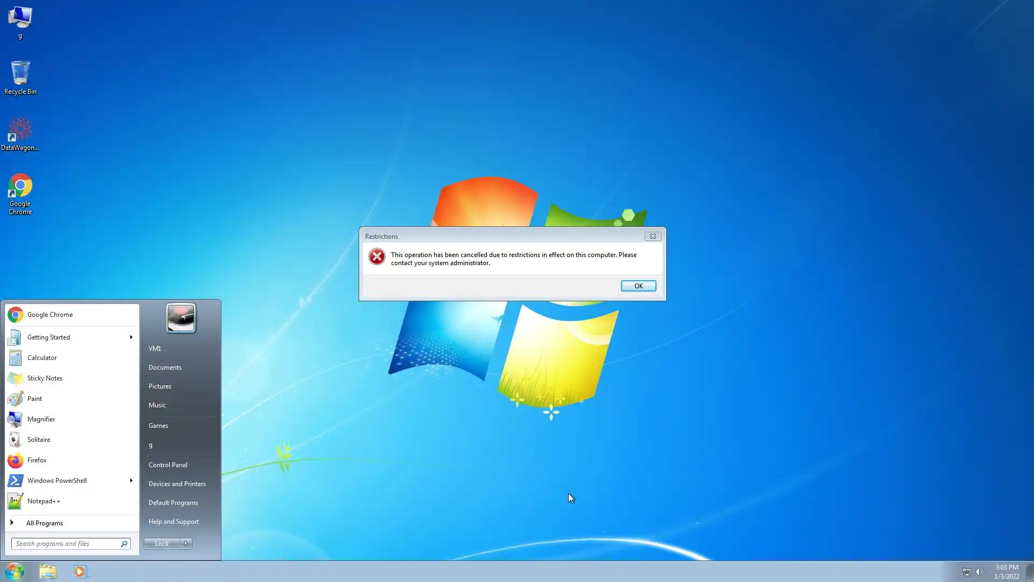The width and height of the screenshot is (1034, 582).
Task: Click the volume speaker tray icon
Action: tap(980, 572)
